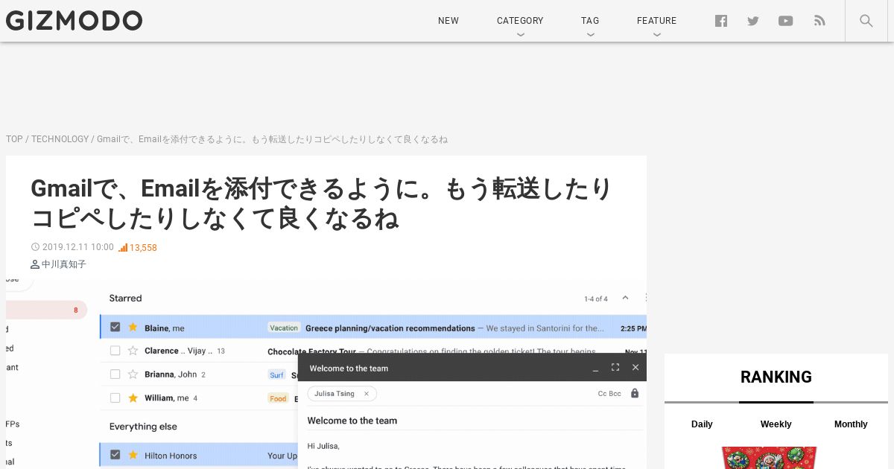Collapse the Starred section chevron
The width and height of the screenshot is (894, 469).
click(x=625, y=298)
